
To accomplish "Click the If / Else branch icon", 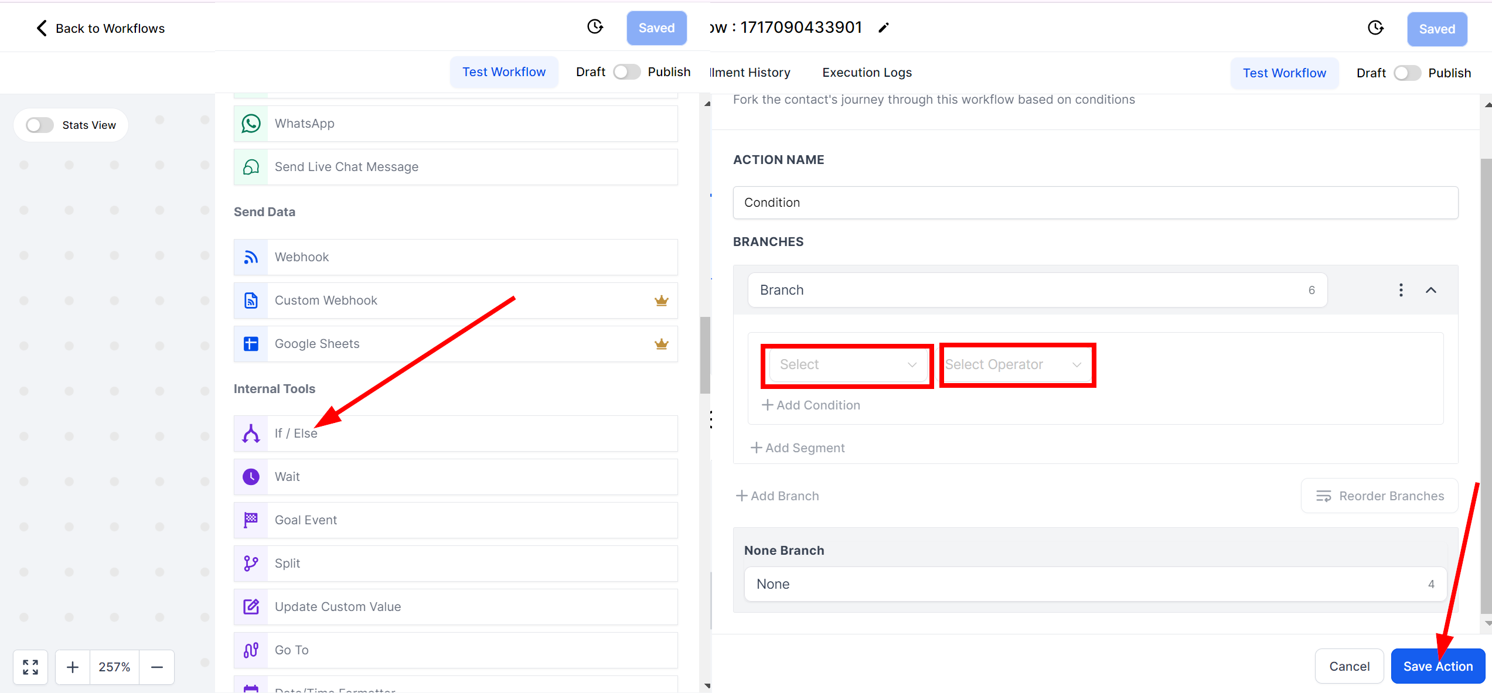I will [251, 433].
